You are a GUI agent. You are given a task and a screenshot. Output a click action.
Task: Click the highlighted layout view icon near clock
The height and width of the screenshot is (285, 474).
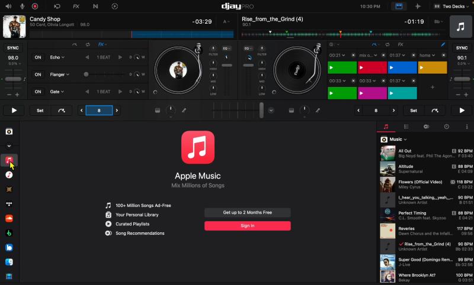pyautogui.click(x=399, y=7)
